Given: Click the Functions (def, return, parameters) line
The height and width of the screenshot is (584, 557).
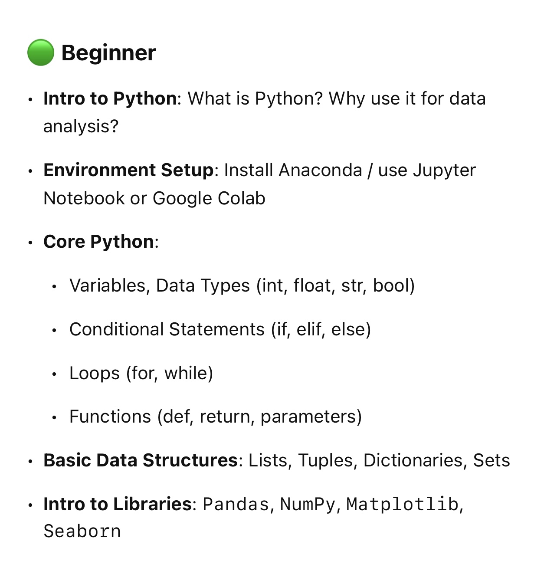Looking at the screenshot, I should 216,417.
